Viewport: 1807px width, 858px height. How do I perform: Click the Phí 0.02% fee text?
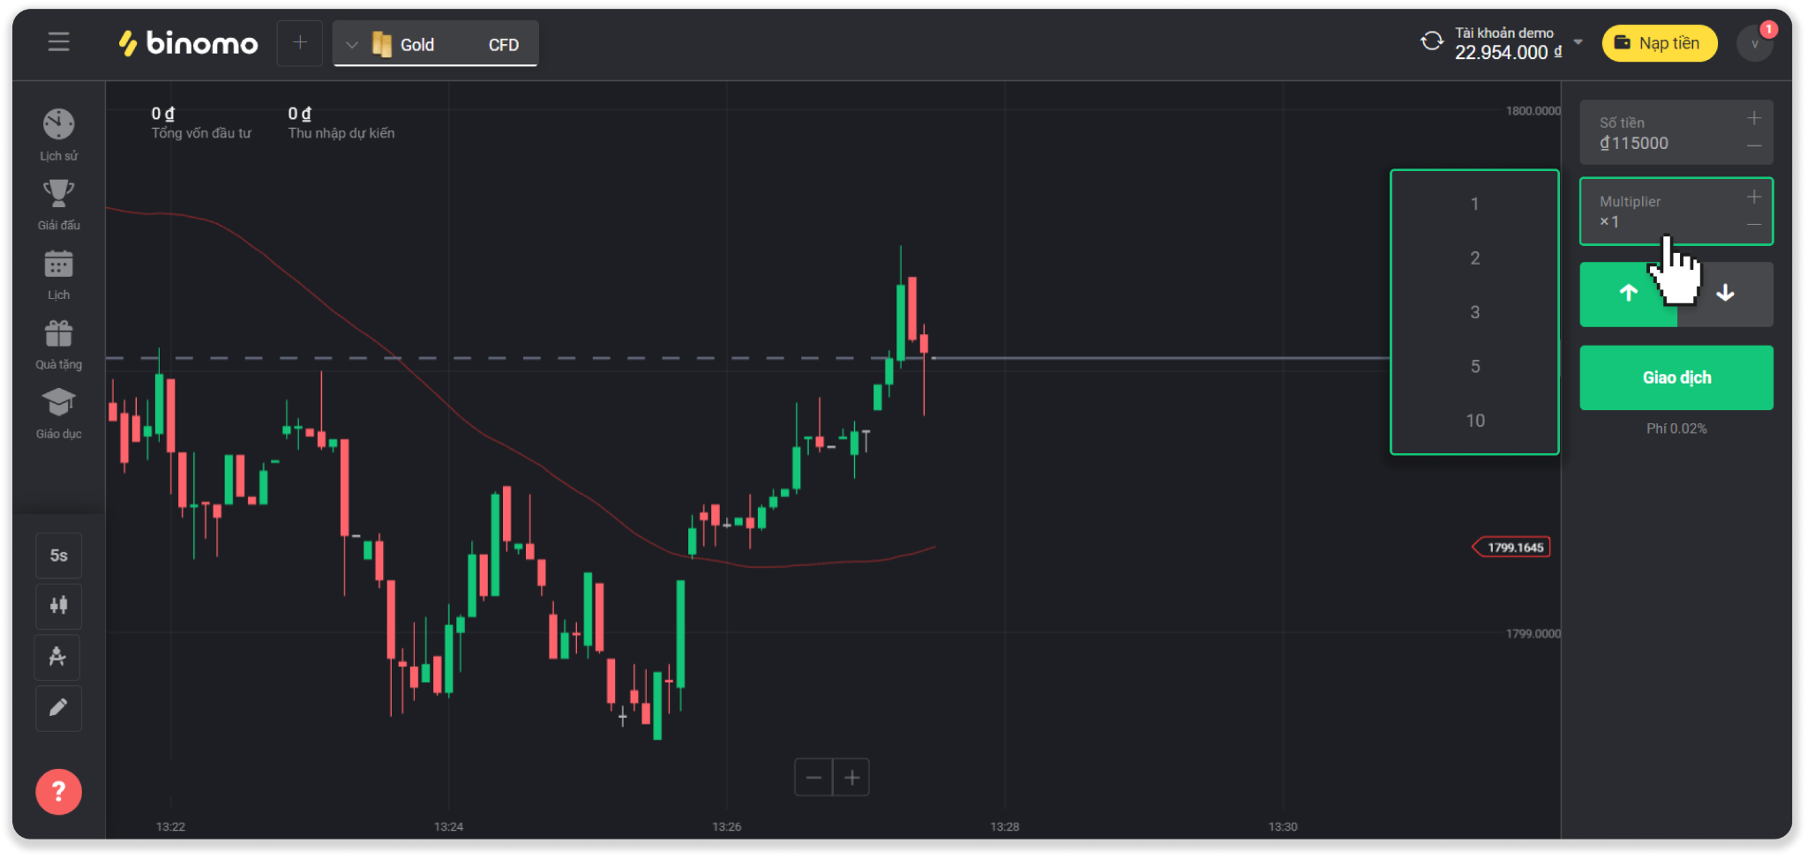point(1676,429)
